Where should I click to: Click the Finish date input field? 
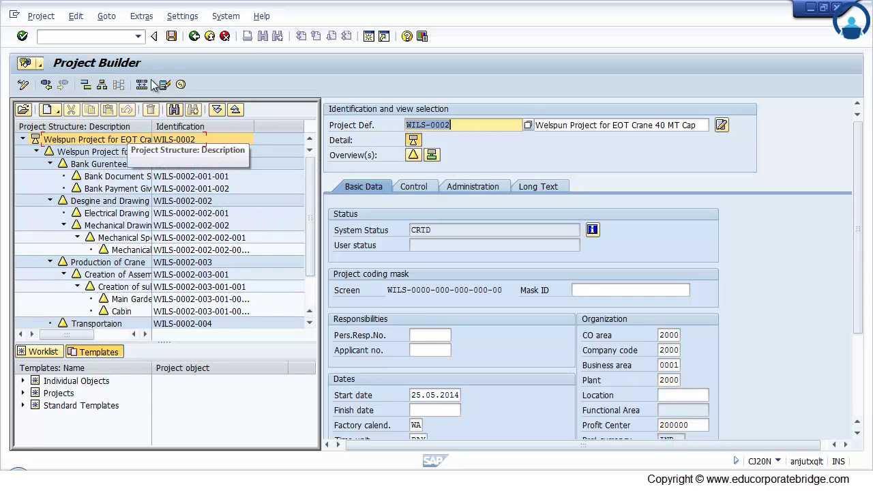pyautogui.click(x=435, y=410)
